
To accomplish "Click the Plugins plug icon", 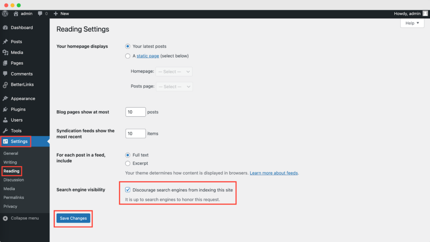I will coord(5,109).
